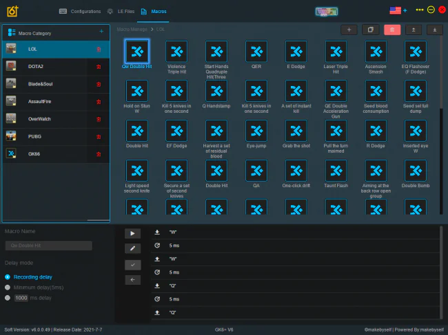Choose the custom ms delay radio option
The width and height of the screenshot is (448, 335).
coord(8,298)
